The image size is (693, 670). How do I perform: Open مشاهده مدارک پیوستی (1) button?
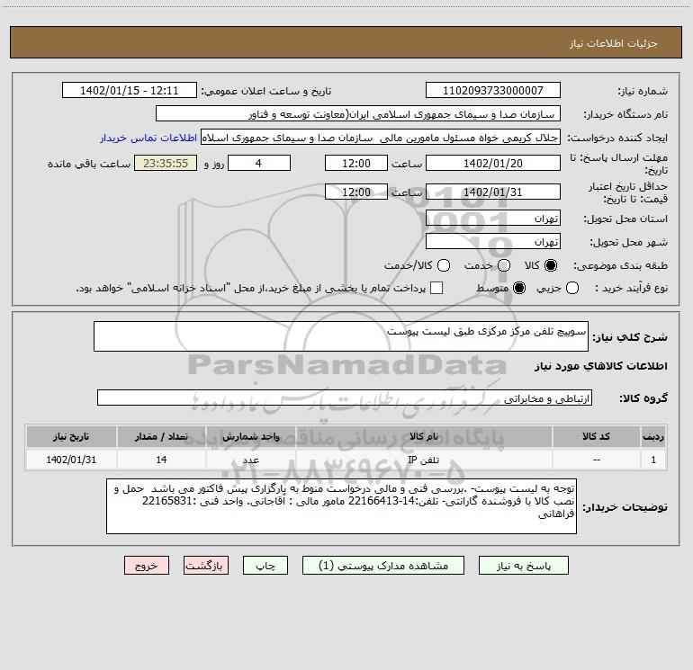click(x=383, y=566)
